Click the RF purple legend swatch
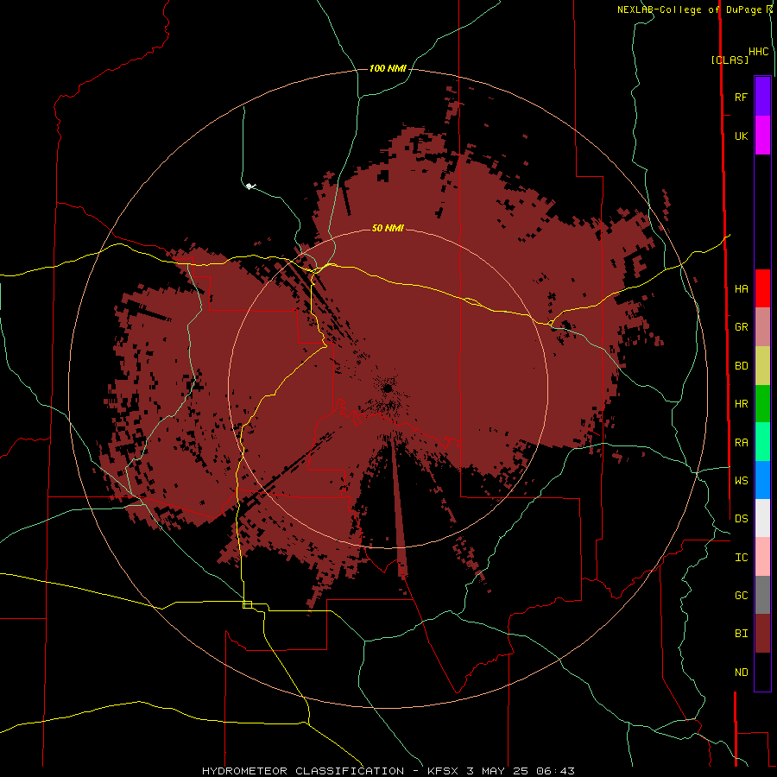 pos(762,97)
